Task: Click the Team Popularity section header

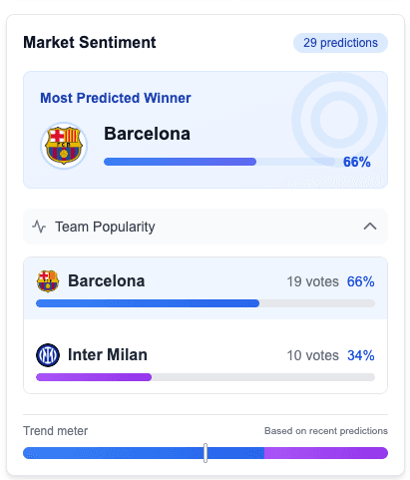Action: 205,227
